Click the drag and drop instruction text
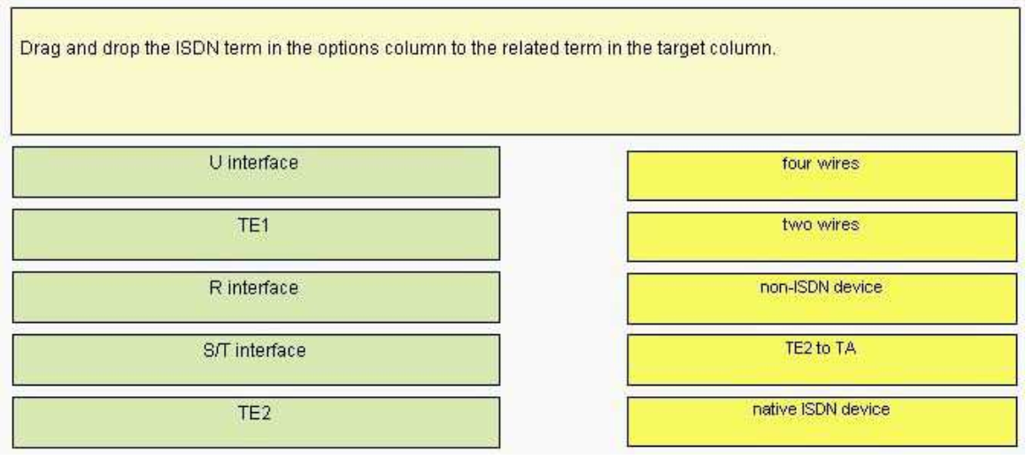1034x459 pixels. [x=398, y=50]
